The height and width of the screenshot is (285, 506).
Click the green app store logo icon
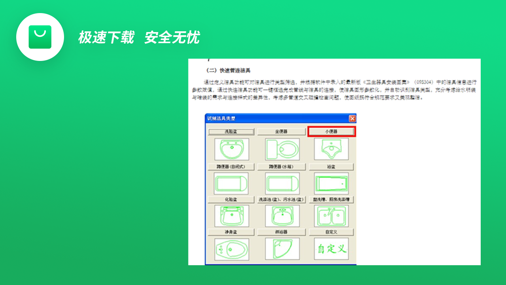(x=40, y=37)
